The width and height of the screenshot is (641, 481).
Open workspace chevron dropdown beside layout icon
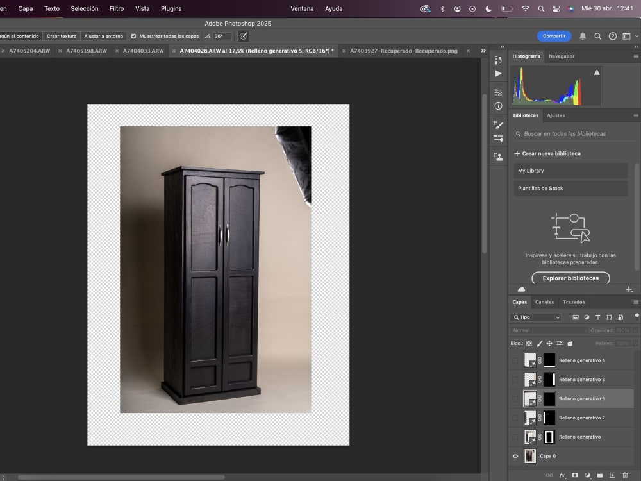(x=636, y=37)
